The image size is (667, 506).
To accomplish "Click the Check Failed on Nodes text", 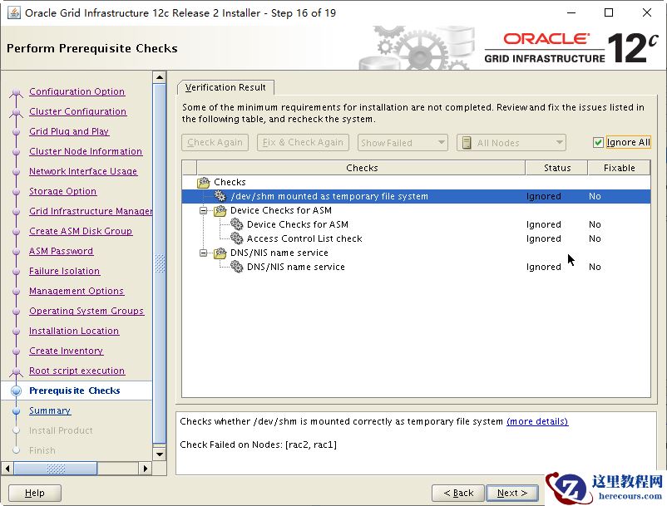I will [x=258, y=445].
